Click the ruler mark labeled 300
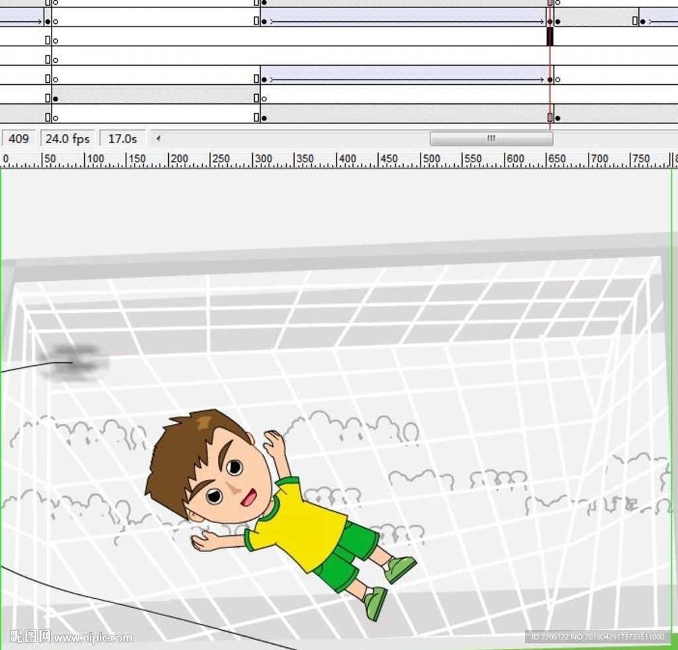 (x=264, y=159)
